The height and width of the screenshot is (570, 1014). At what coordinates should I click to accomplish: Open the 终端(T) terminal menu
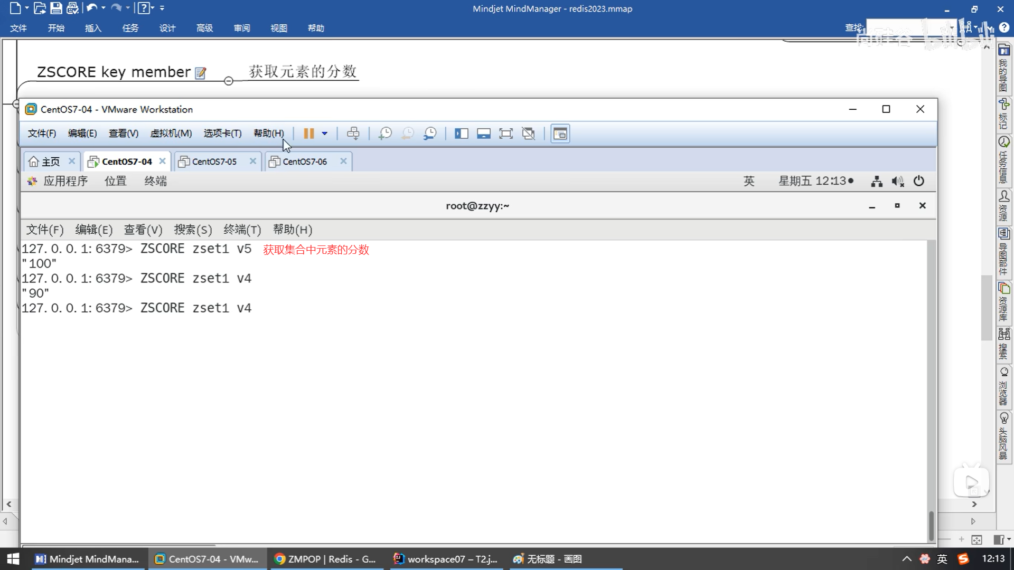point(242,230)
